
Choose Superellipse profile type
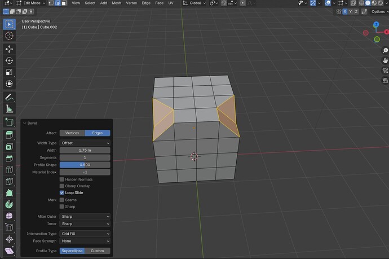(x=72, y=251)
